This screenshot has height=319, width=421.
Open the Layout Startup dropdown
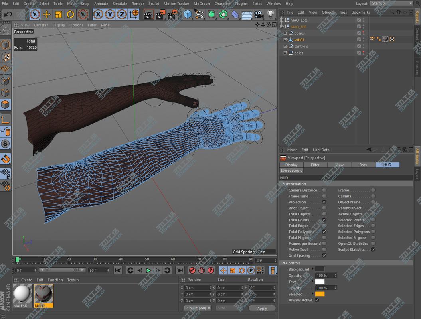391,4
